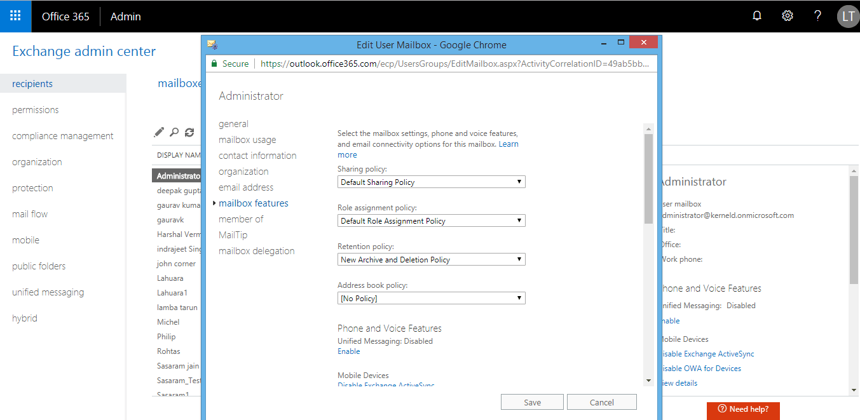Click the Cancel button
This screenshot has height=420, width=860.
(x=601, y=402)
